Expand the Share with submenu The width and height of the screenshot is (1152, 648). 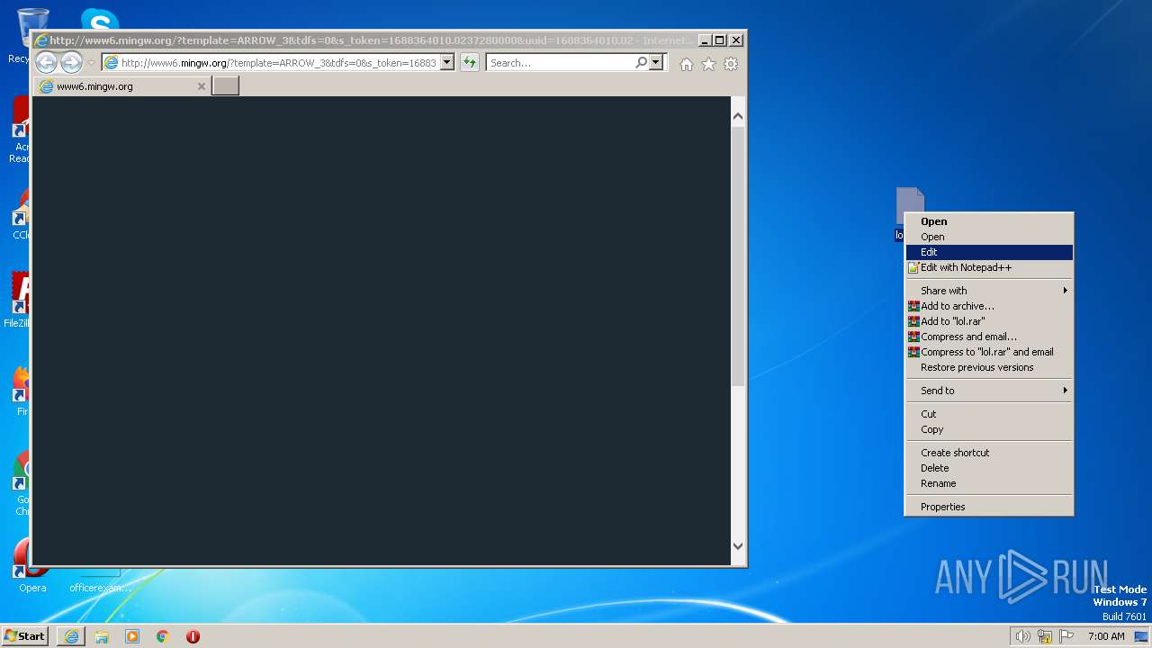tap(989, 291)
